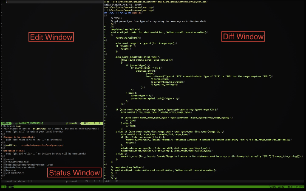Click the gitcommit filetype label in the active status line
This screenshot has width=306, height=191.
(72, 123)
